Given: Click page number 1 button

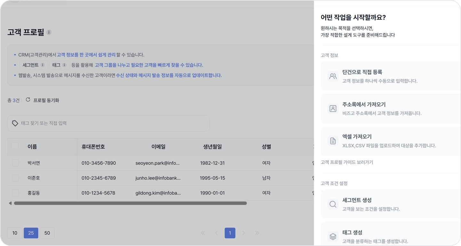Looking at the screenshot, I should click(230, 233).
